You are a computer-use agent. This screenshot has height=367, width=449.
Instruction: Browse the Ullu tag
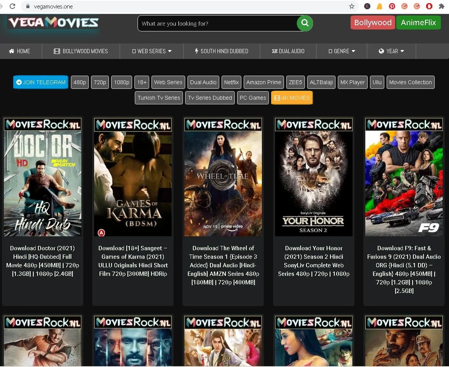coord(377,82)
